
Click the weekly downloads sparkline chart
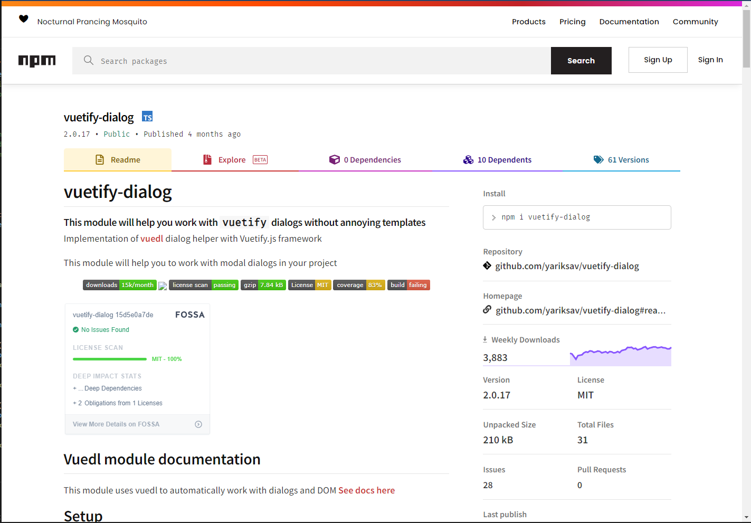pyautogui.click(x=621, y=356)
